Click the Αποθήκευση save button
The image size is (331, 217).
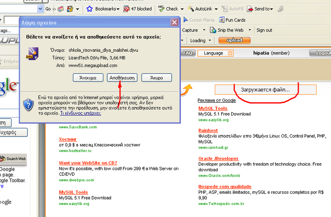click(122, 78)
